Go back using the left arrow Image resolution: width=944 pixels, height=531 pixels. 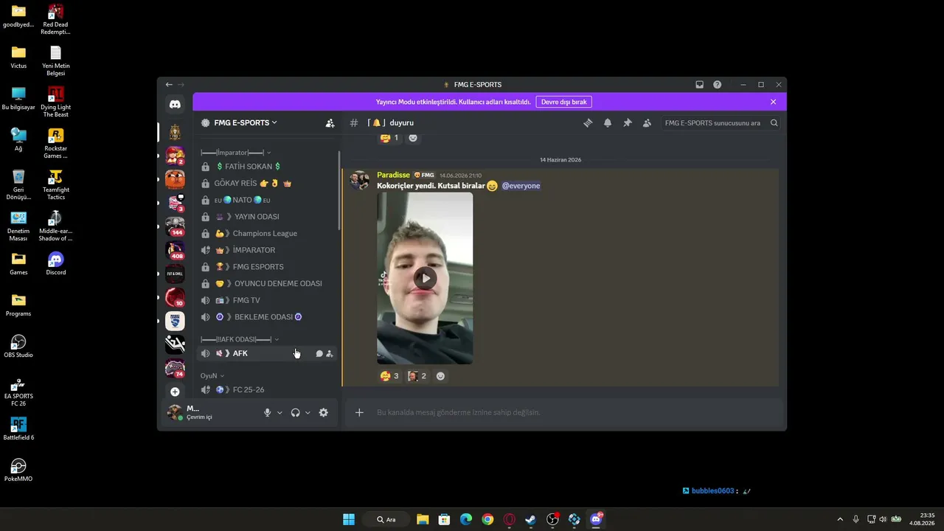(169, 85)
